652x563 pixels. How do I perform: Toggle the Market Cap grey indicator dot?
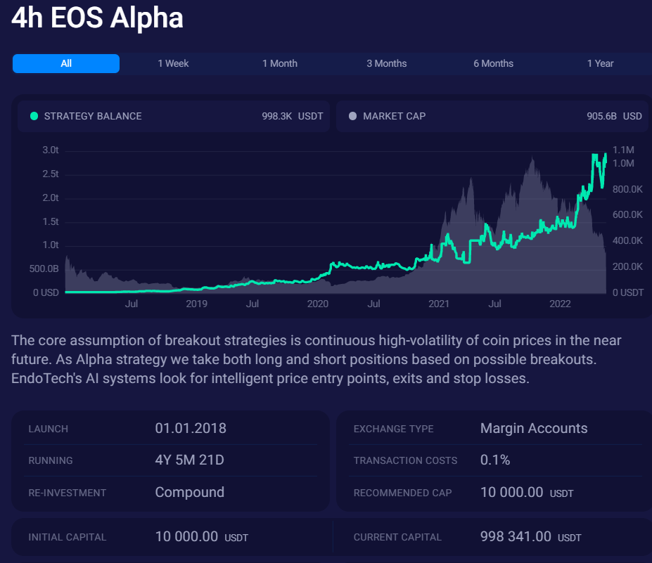pos(352,116)
